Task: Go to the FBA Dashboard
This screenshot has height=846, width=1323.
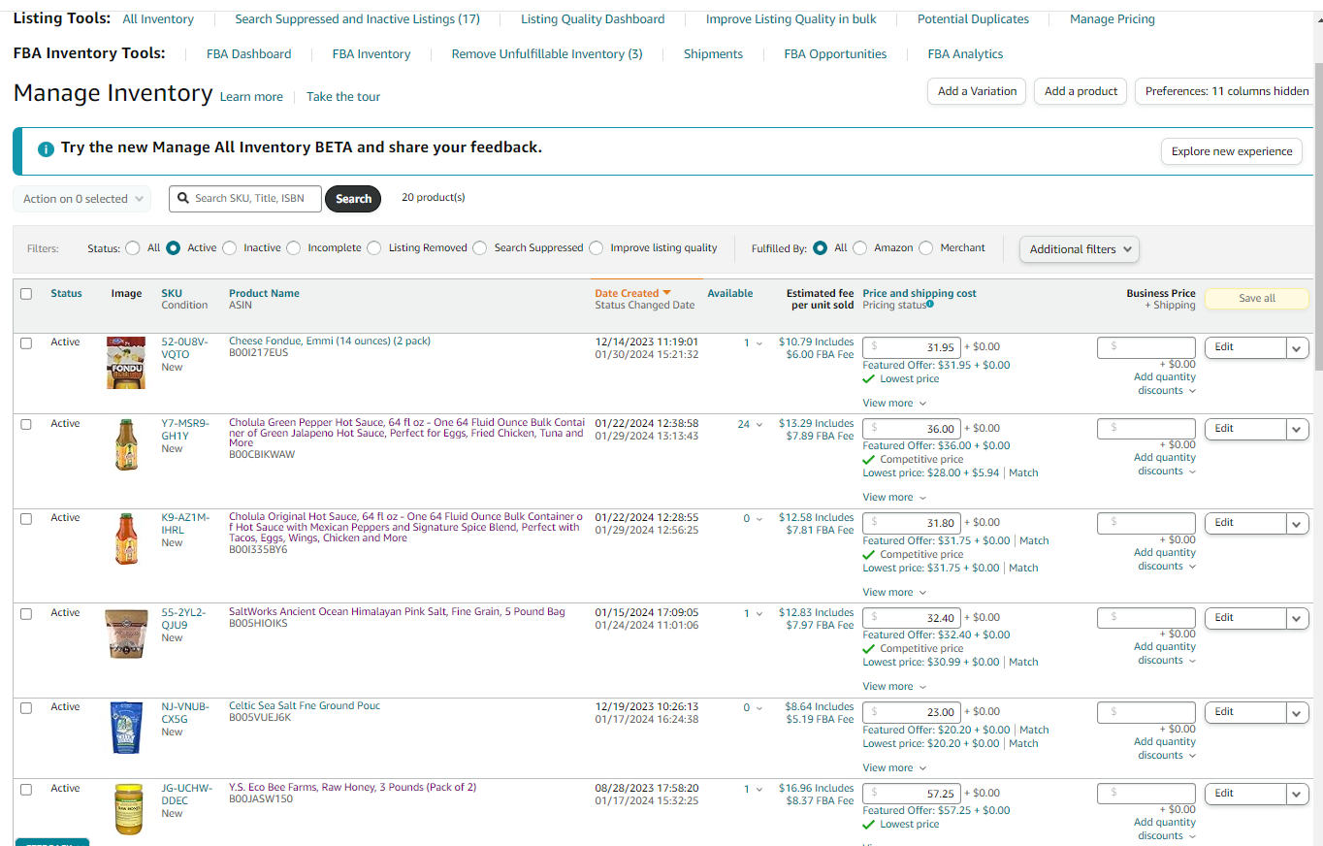Action: coord(248,54)
